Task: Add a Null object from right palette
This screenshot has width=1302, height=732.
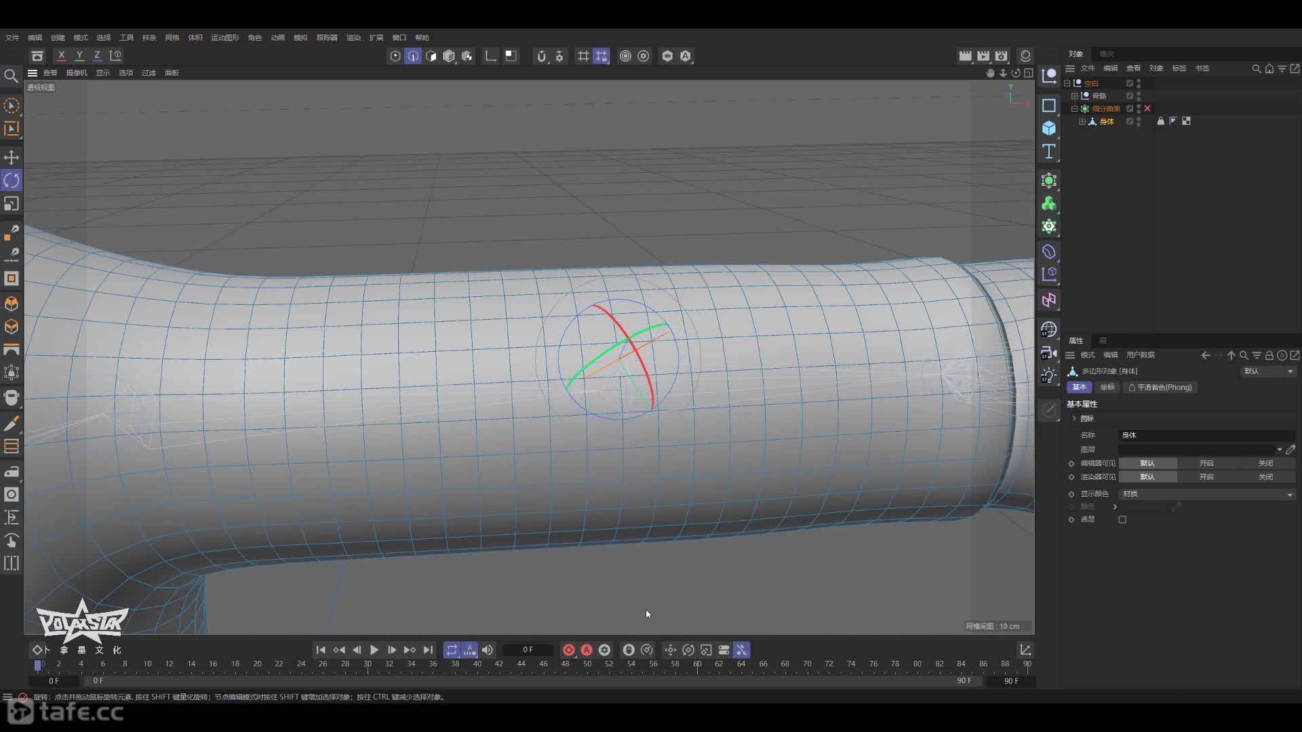Action: click(1049, 75)
